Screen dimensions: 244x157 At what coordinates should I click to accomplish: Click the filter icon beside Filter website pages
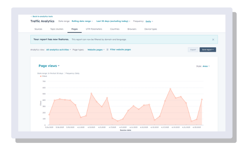(x=107, y=50)
